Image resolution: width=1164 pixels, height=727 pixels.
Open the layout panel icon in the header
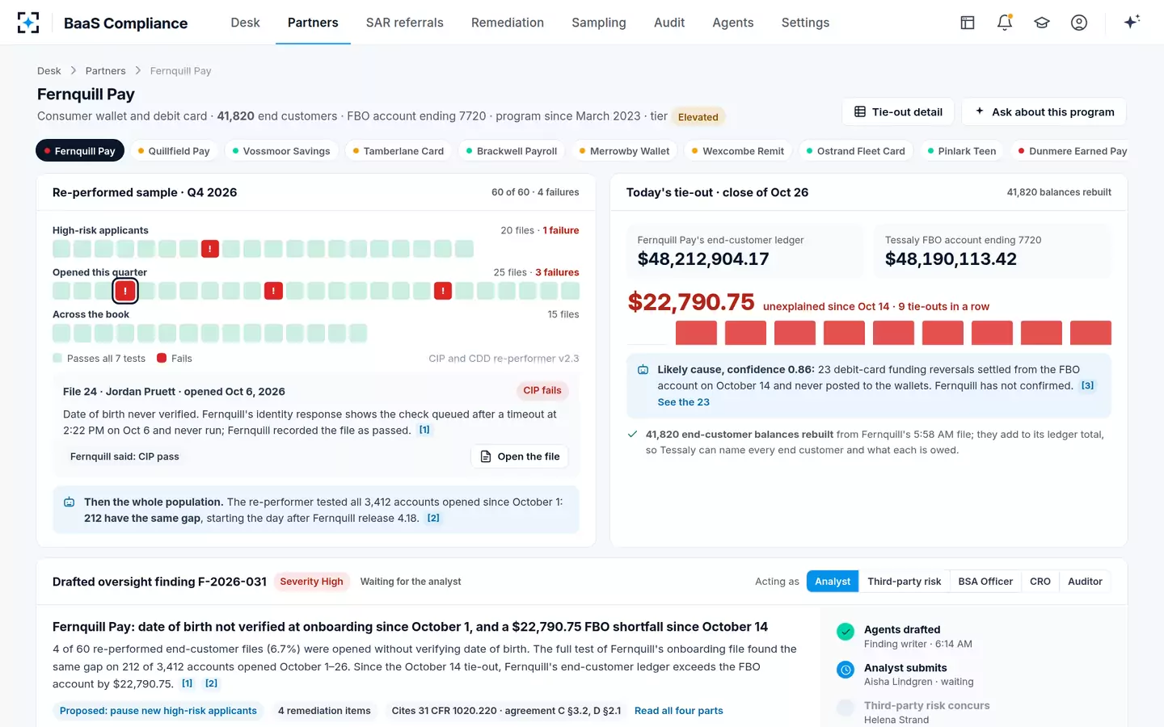[968, 23]
